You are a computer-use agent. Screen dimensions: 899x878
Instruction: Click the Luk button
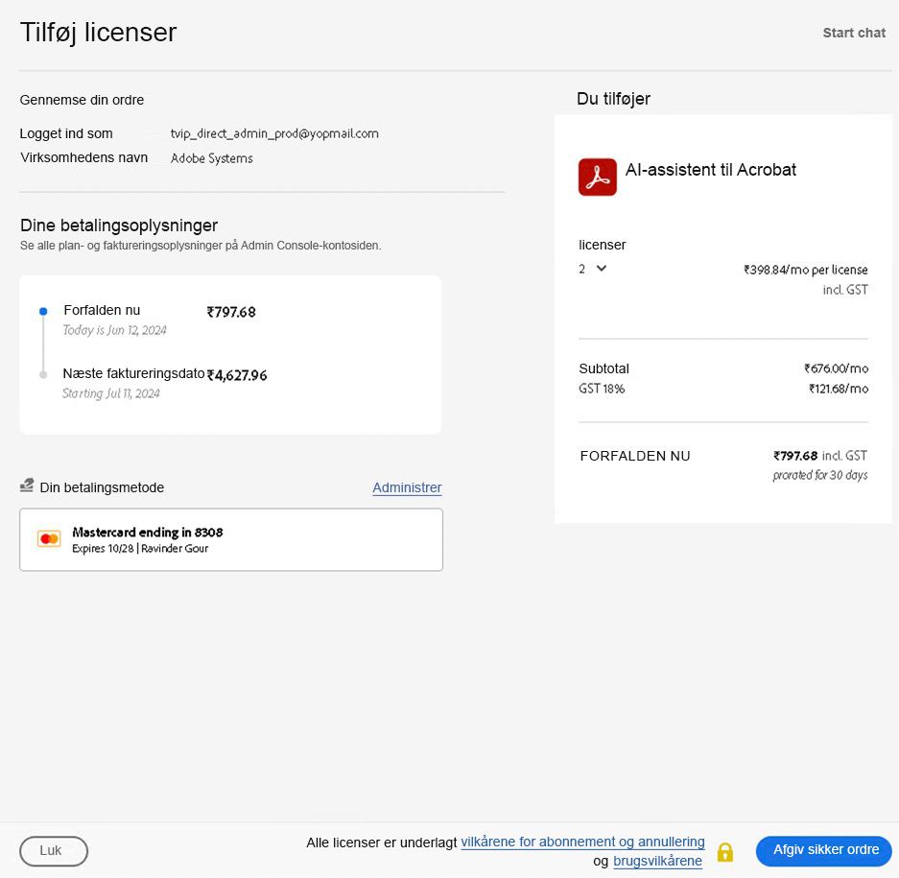53,851
